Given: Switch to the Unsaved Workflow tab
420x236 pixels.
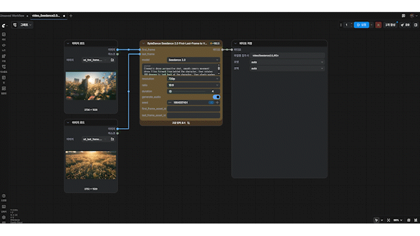Looking at the screenshot, I should 12,16.
